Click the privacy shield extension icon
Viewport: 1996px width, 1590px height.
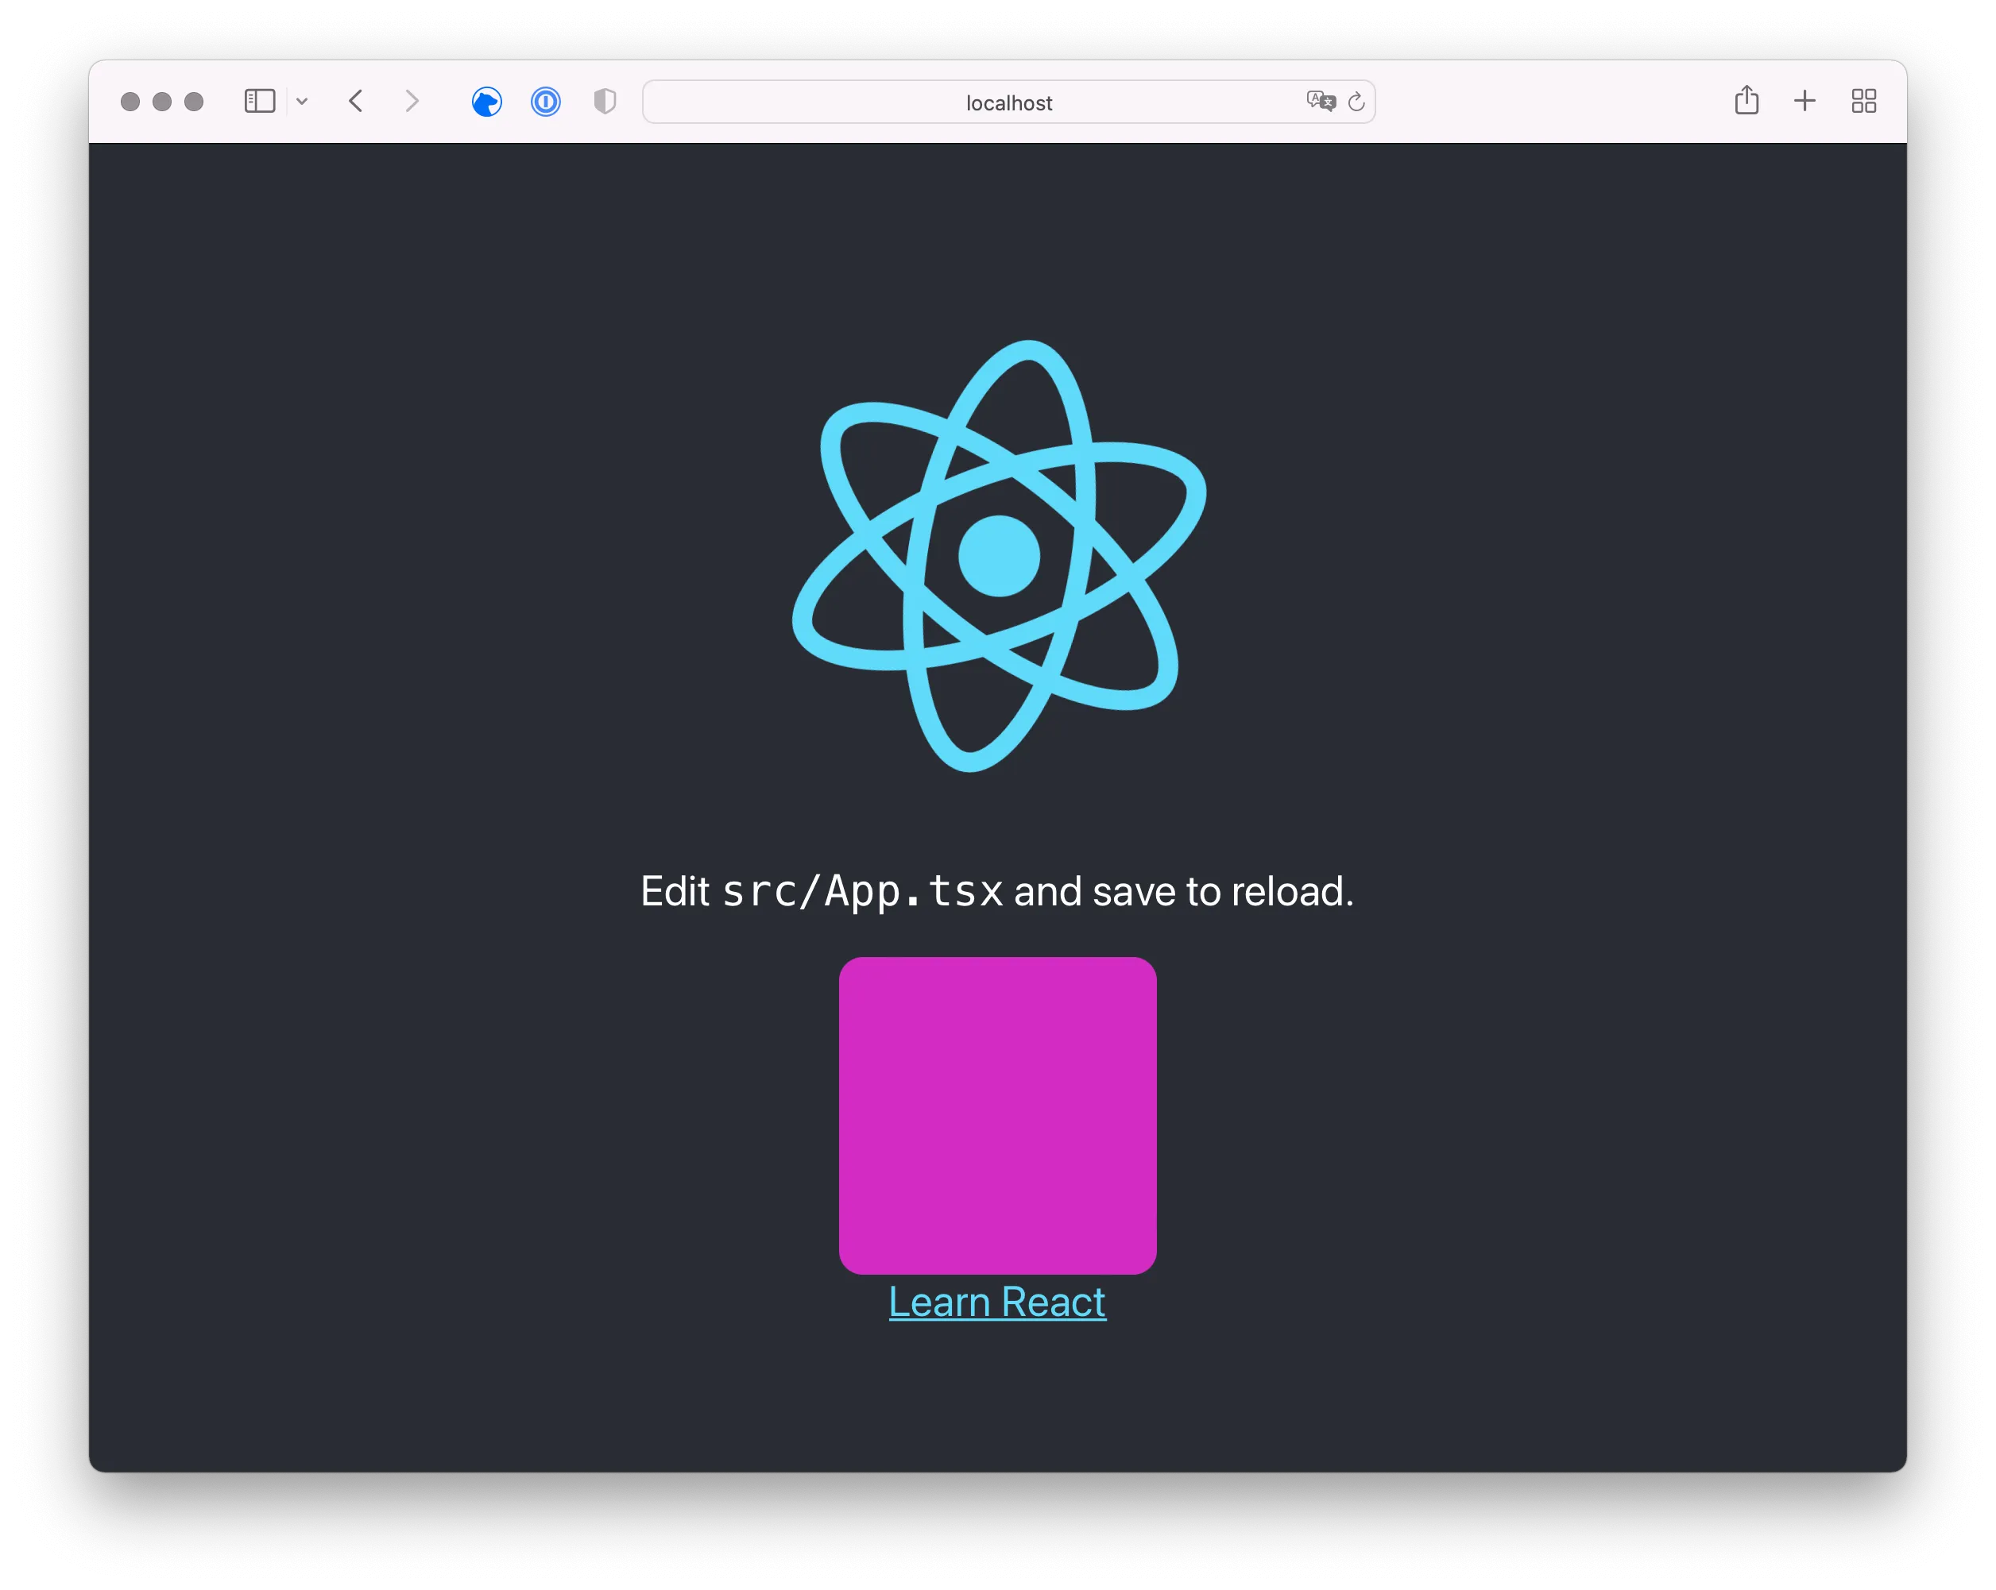[604, 102]
